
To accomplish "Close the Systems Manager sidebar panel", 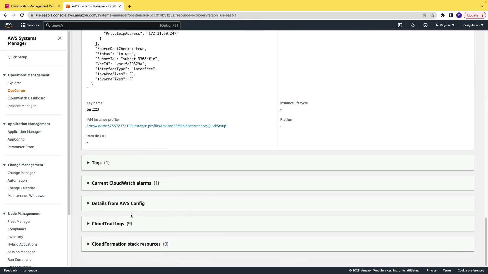I will (x=60, y=38).
